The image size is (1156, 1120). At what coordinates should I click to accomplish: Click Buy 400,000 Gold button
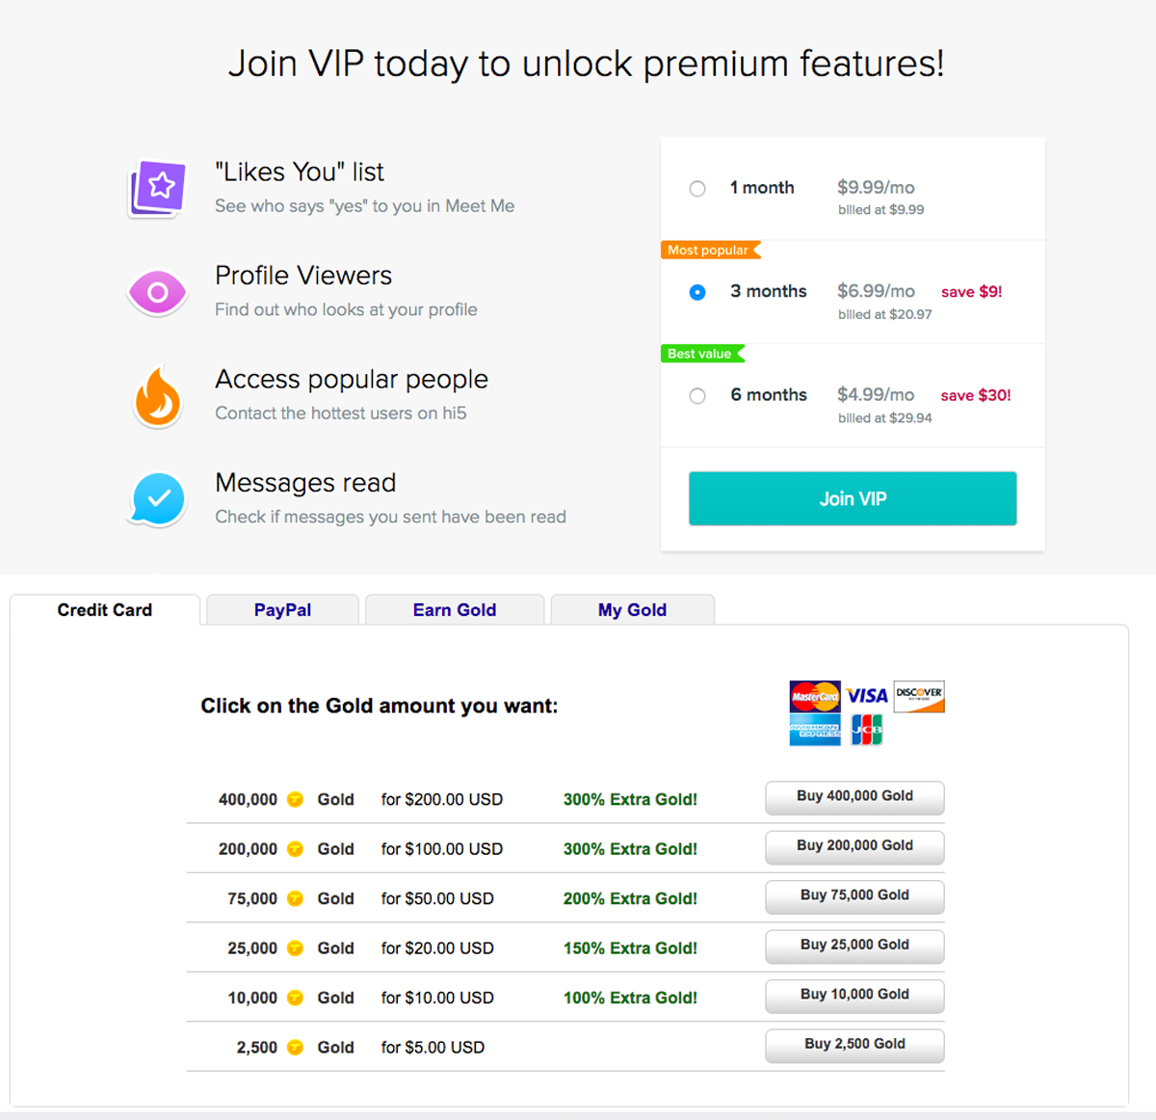pyautogui.click(x=854, y=797)
